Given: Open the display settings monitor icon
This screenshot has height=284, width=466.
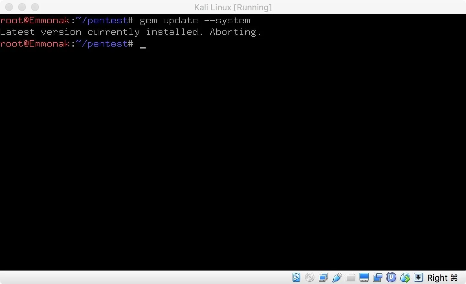Looking at the screenshot, I should pos(364,278).
